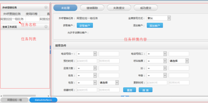The height and width of the screenshot is (103, 208).
Task: Click the 搜索 button
Action: (146, 90)
